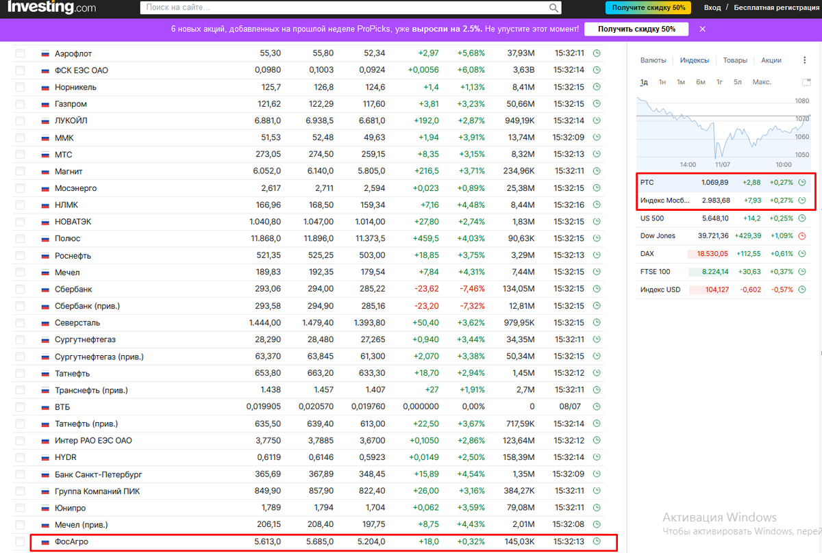The image size is (822, 553).
Task: Click the site search input field
Action: (x=345, y=8)
